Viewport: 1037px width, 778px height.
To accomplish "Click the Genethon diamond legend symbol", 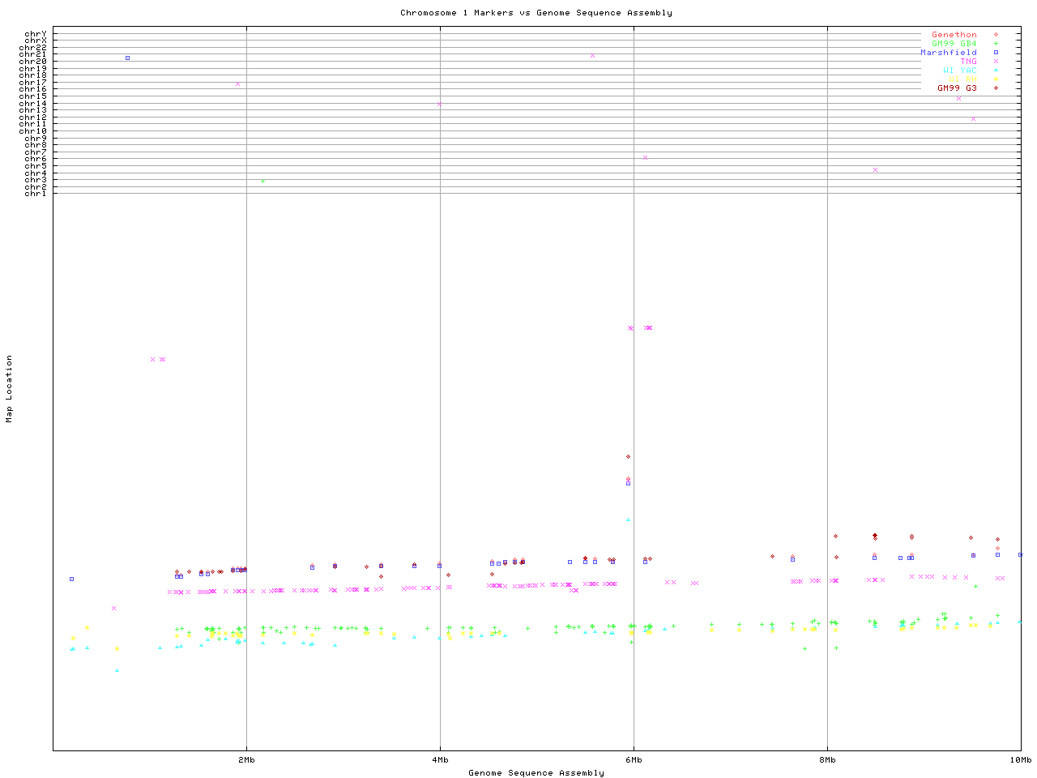I will click(x=996, y=35).
